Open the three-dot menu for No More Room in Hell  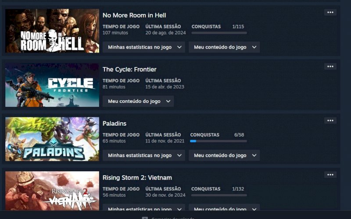(x=330, y=12)
